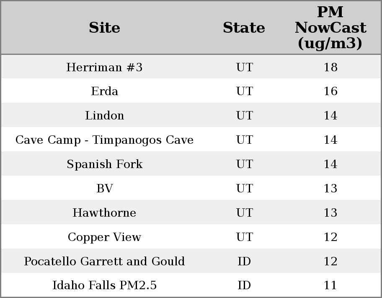Click the Lindon site name
Viewport: 382px width, 298px height.
(x=104, y=116)
